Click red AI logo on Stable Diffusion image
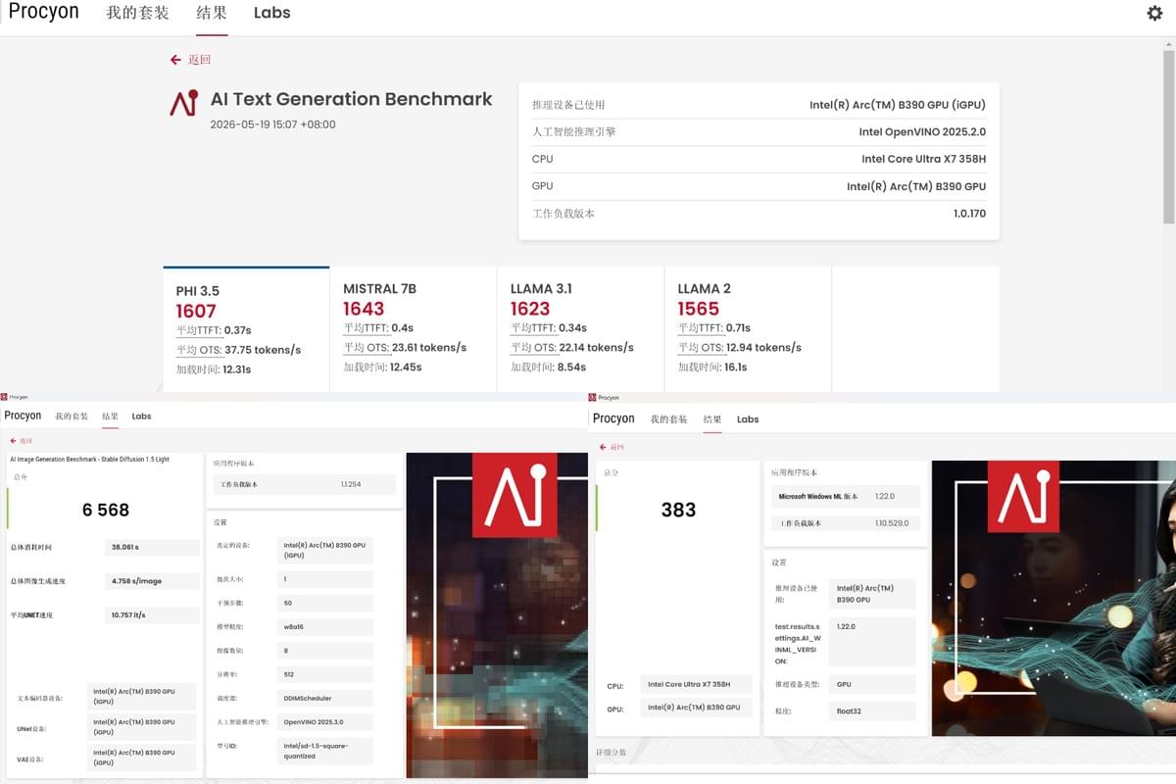 [x=514, y=495]
